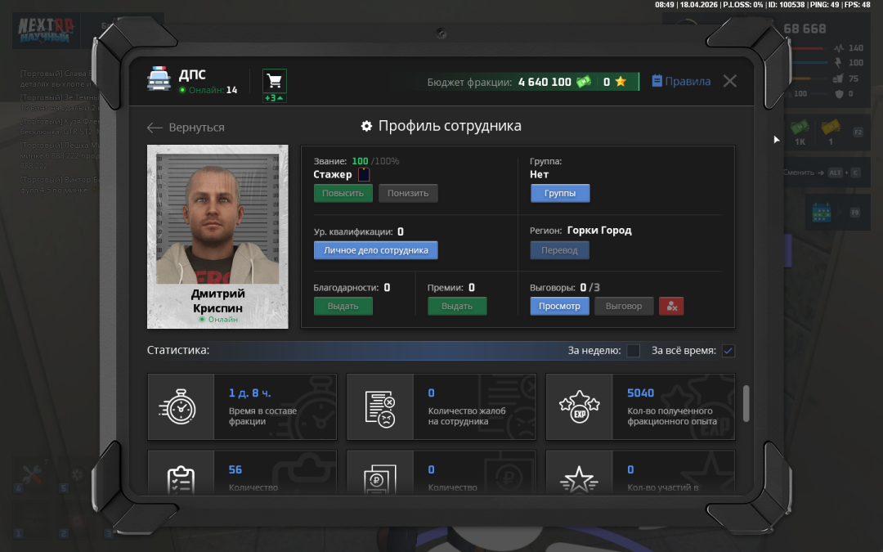
Task: Open the faction shop cart icon
Action: (x=274, y=81)
